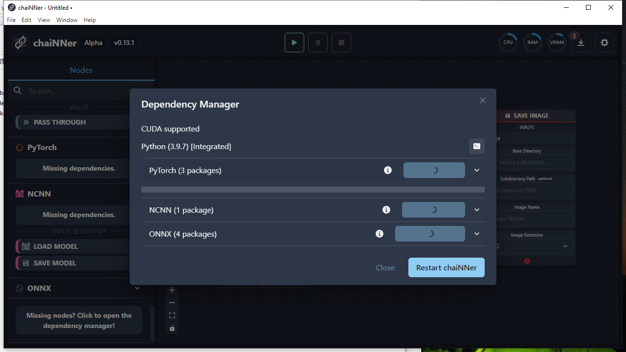The height and width of the screenshot is (352, 626).
Task: Open the Edit menu
Action: tap(26, 20)
